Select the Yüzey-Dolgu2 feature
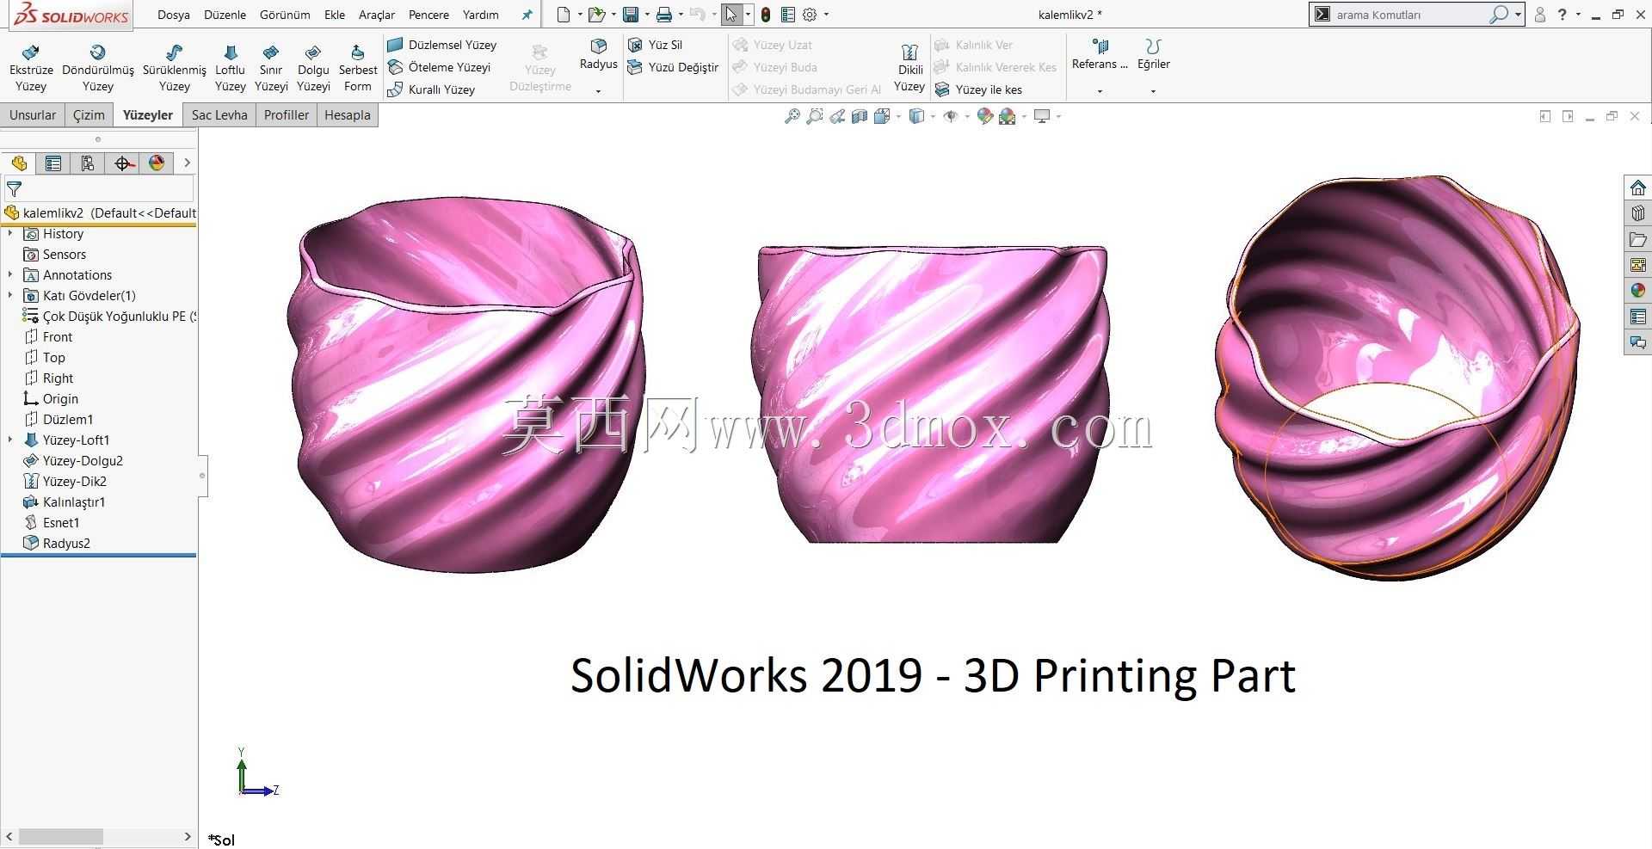 74,461
